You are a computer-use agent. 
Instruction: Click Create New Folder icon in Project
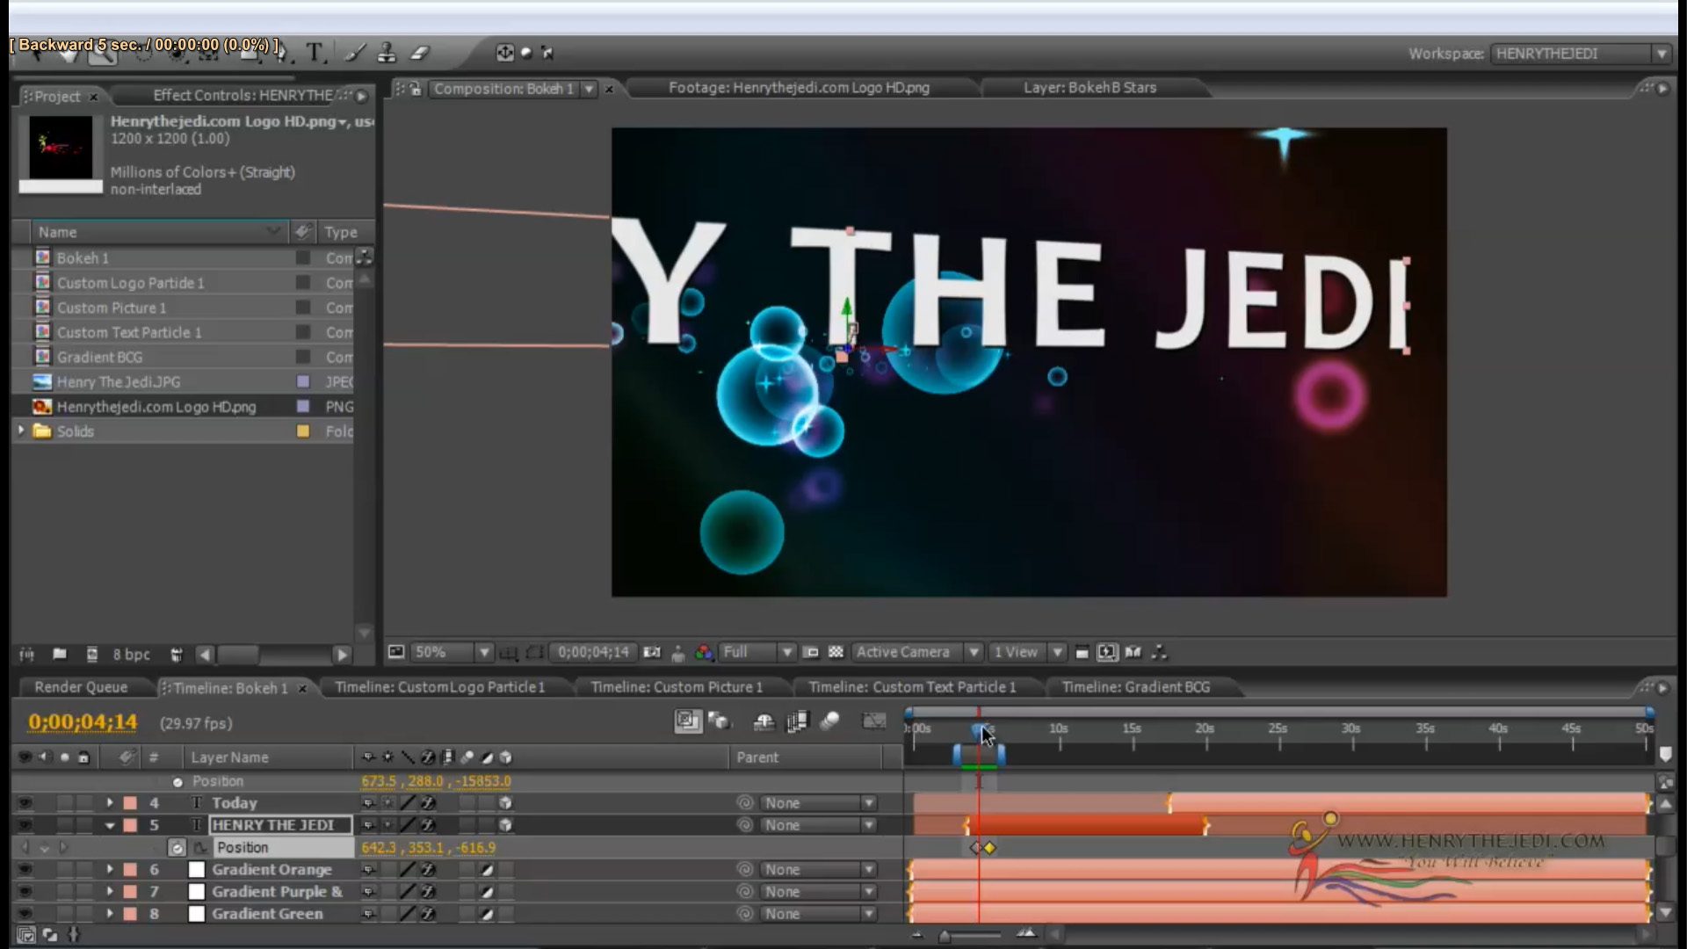[x=59, y=654]
